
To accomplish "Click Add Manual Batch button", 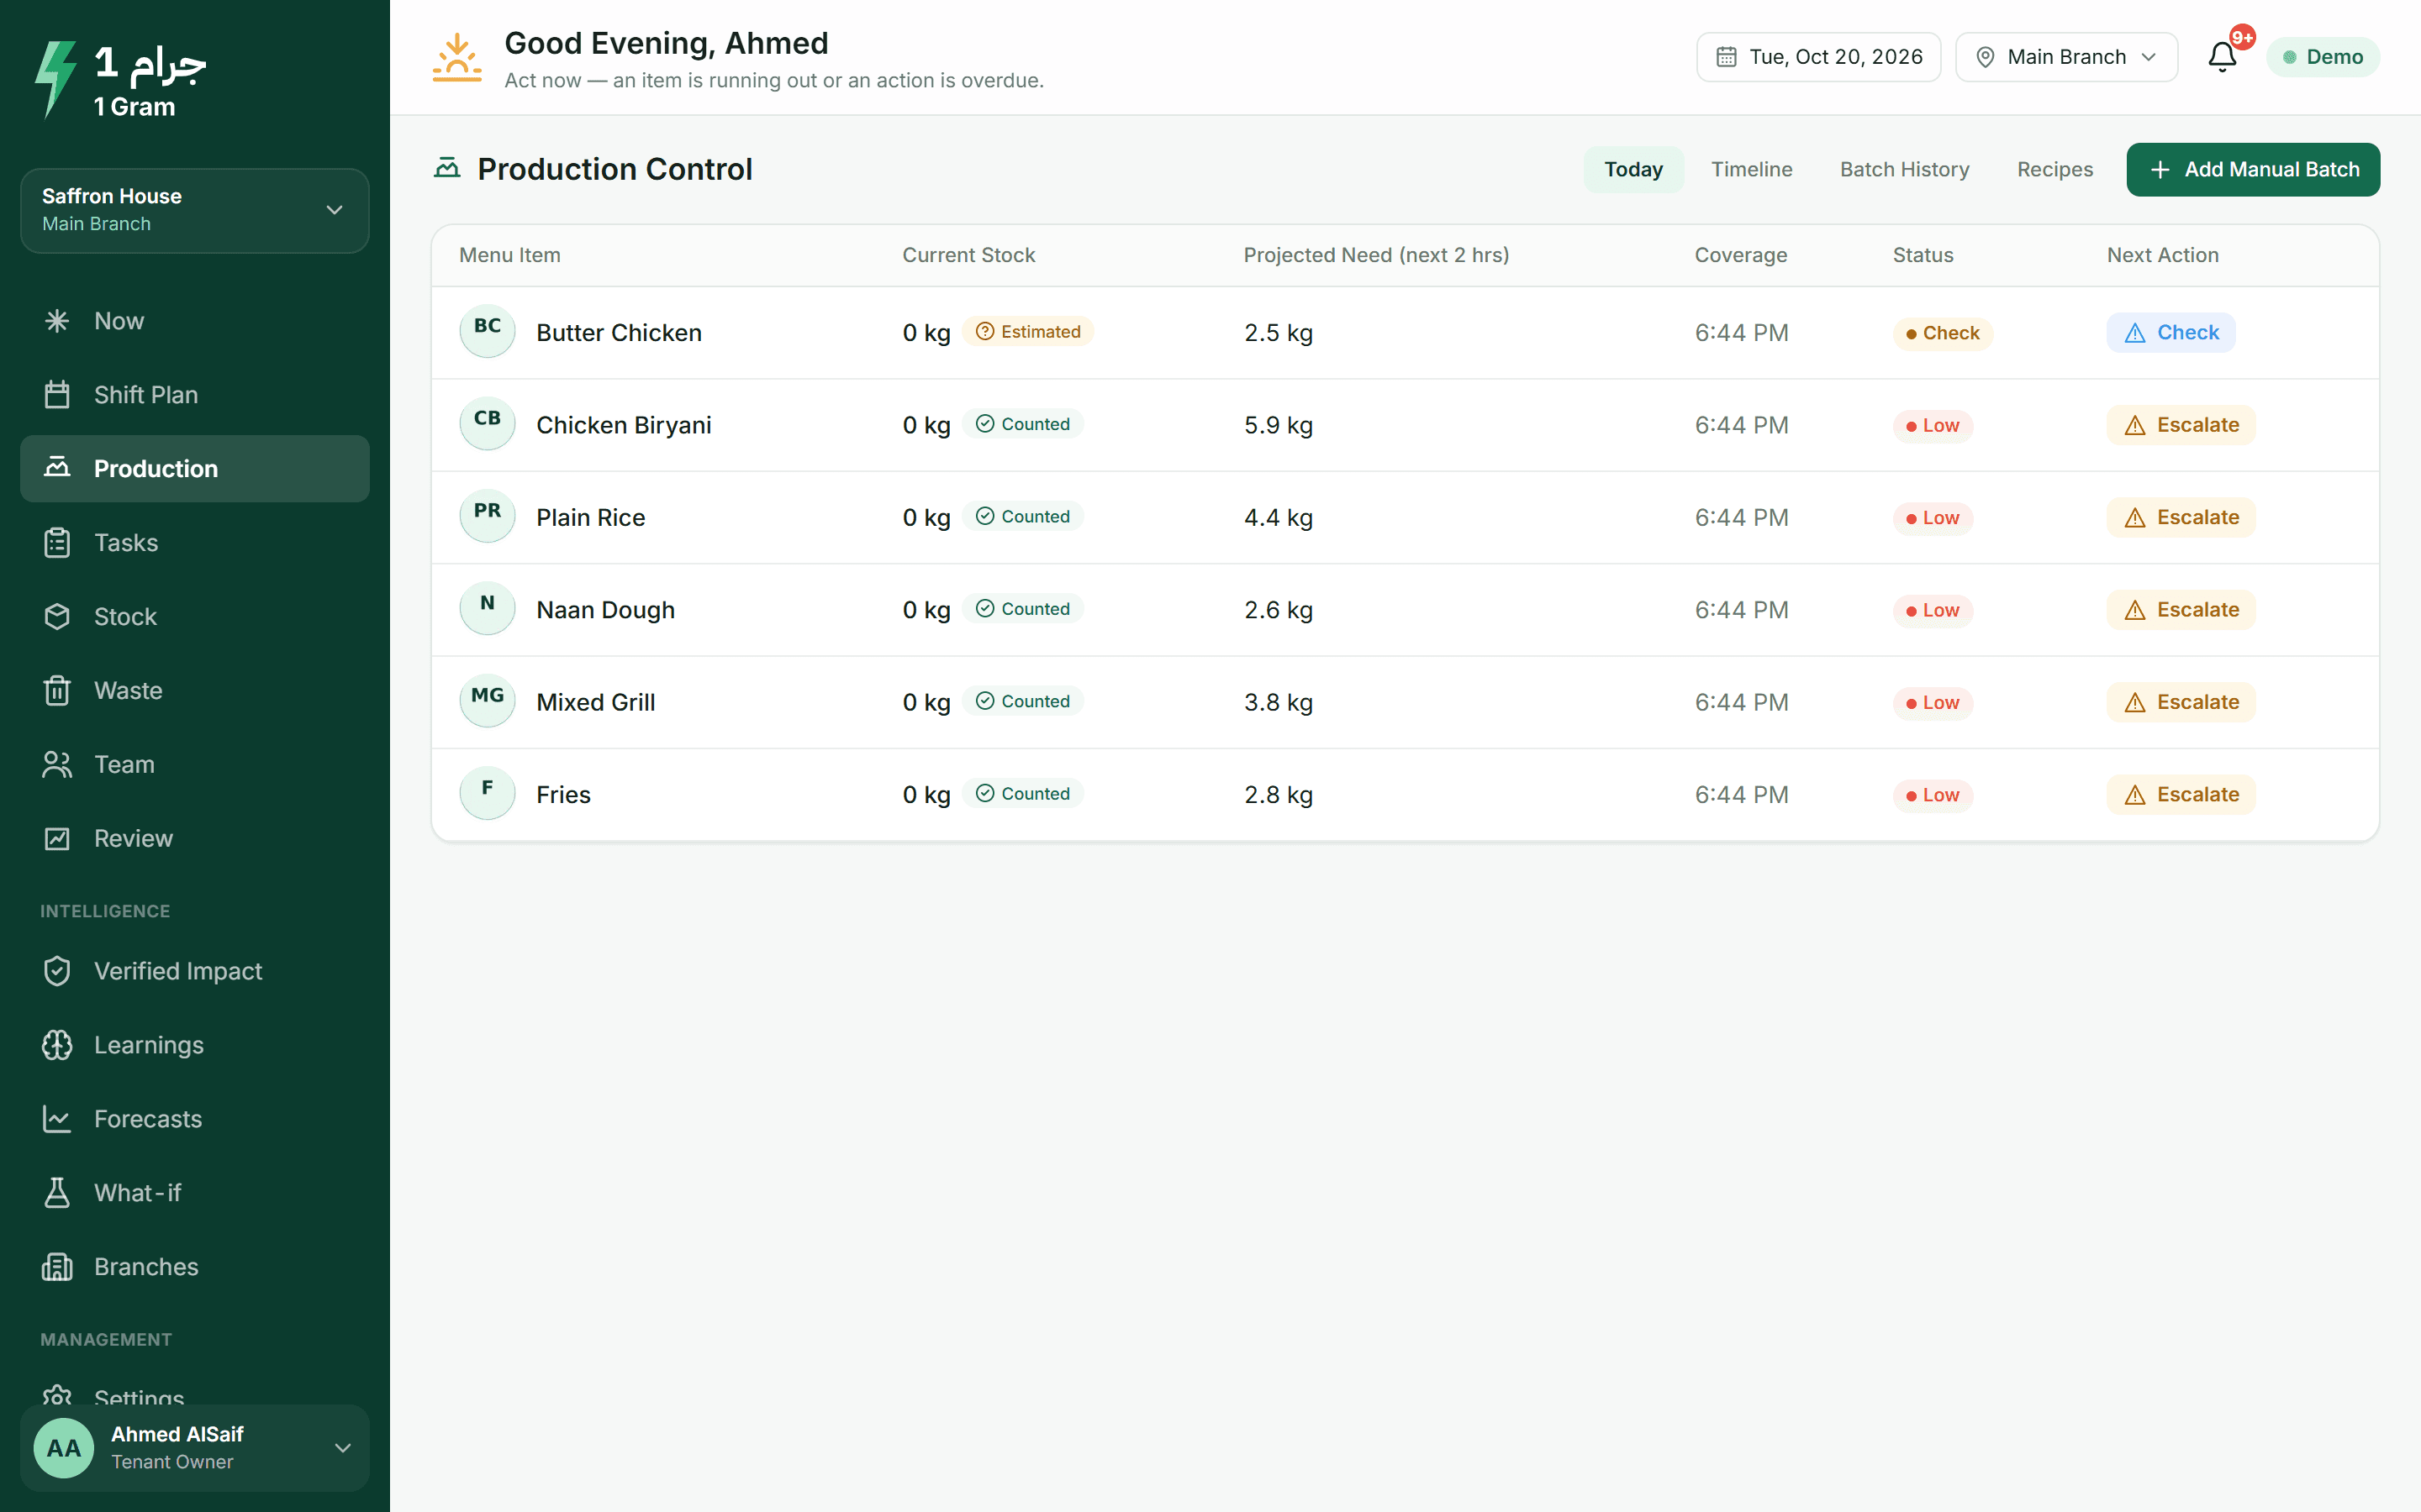I will coord(2253,170).
